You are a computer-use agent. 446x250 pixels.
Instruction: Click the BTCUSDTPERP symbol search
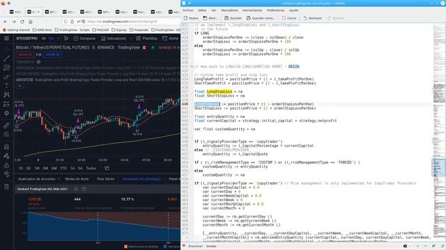coord(26,38)
